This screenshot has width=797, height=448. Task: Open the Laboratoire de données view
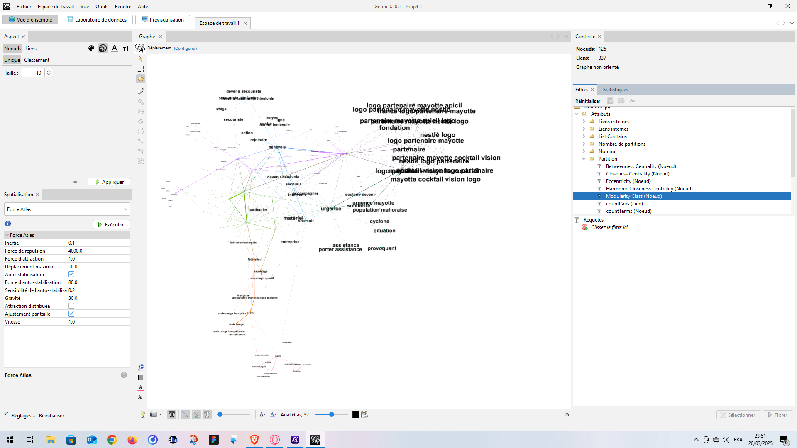[x=97, y=19]
